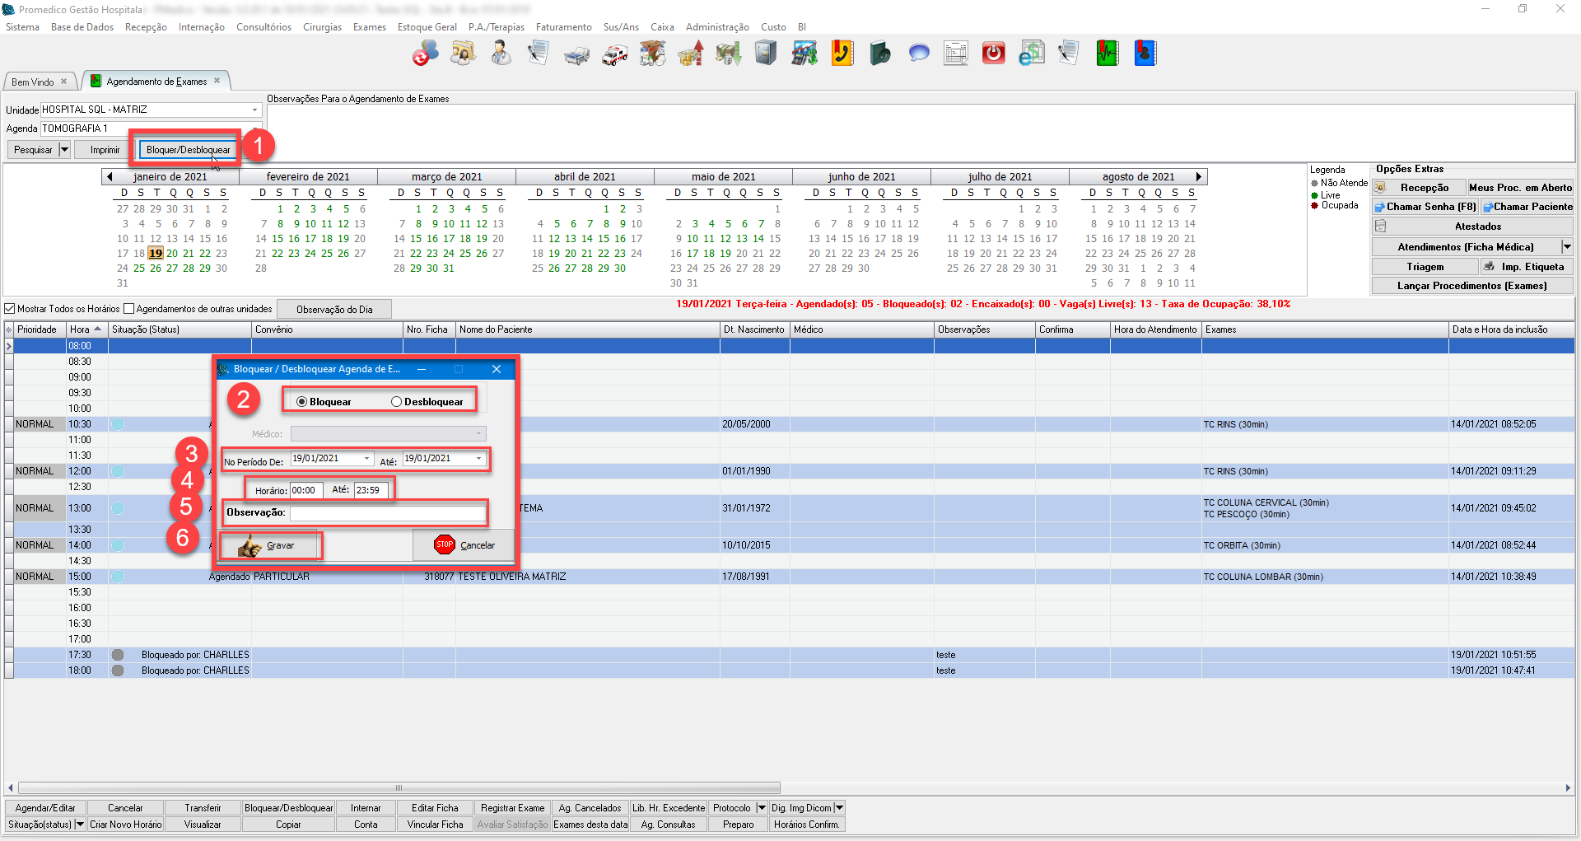Switch to the Bem Vindo tab
Viewport: 1581px width, 841px height.
33,82
